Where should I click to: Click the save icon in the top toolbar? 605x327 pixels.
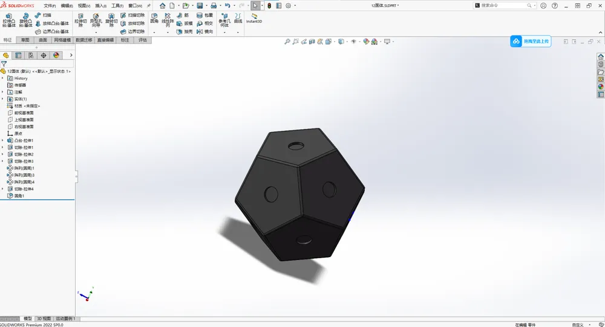coord(200,5)
